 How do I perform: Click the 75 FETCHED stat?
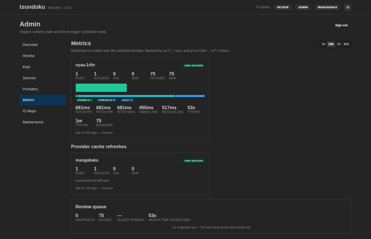coord(157,76)
